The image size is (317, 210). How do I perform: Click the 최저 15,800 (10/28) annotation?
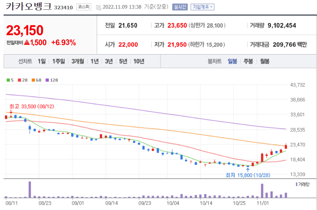pyautogui.click(x=248, y=175)
